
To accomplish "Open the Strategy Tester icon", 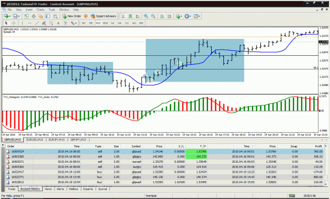I will (55, 16).
